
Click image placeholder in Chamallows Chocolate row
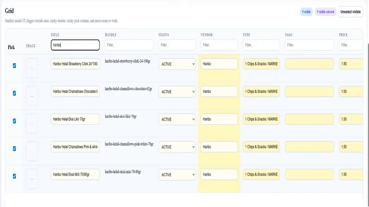pos(32,96)
